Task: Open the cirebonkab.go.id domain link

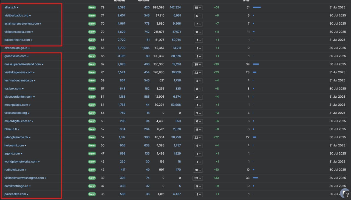Action: [16, 48]
